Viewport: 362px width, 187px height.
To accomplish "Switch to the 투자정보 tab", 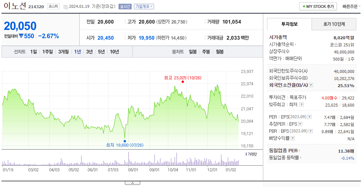I will pyautogui.click(x=289, y=24).
